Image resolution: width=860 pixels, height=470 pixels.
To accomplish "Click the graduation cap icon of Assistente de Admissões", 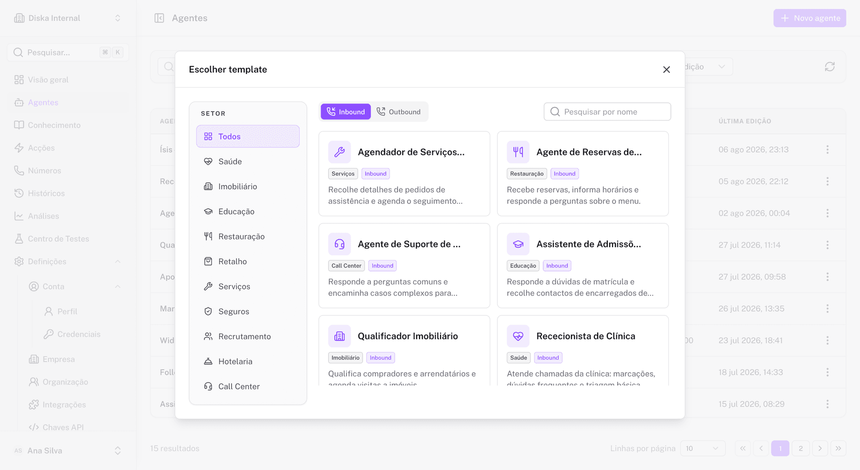I will (x=518, y=244).
